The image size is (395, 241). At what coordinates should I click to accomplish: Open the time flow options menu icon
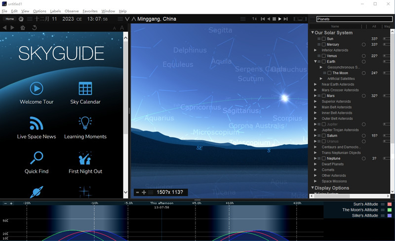point(243,19)
